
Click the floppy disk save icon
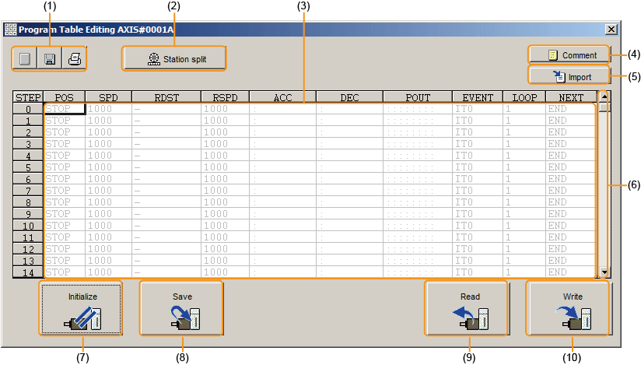point(49,59)
